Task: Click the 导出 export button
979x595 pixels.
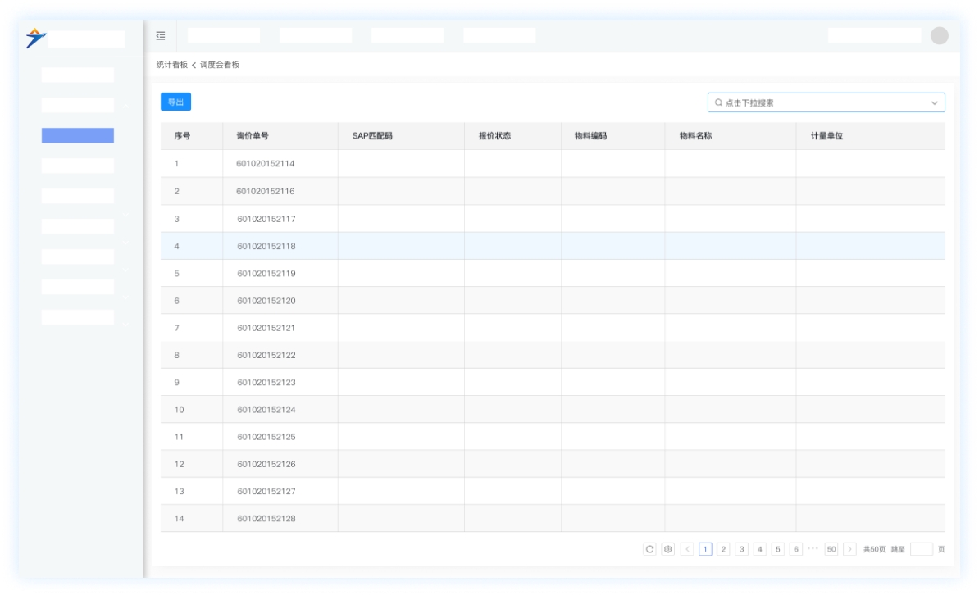Action: 175,102
